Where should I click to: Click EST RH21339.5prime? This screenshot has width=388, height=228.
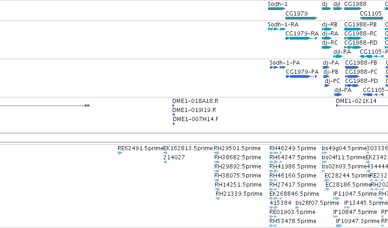(217, 198)
